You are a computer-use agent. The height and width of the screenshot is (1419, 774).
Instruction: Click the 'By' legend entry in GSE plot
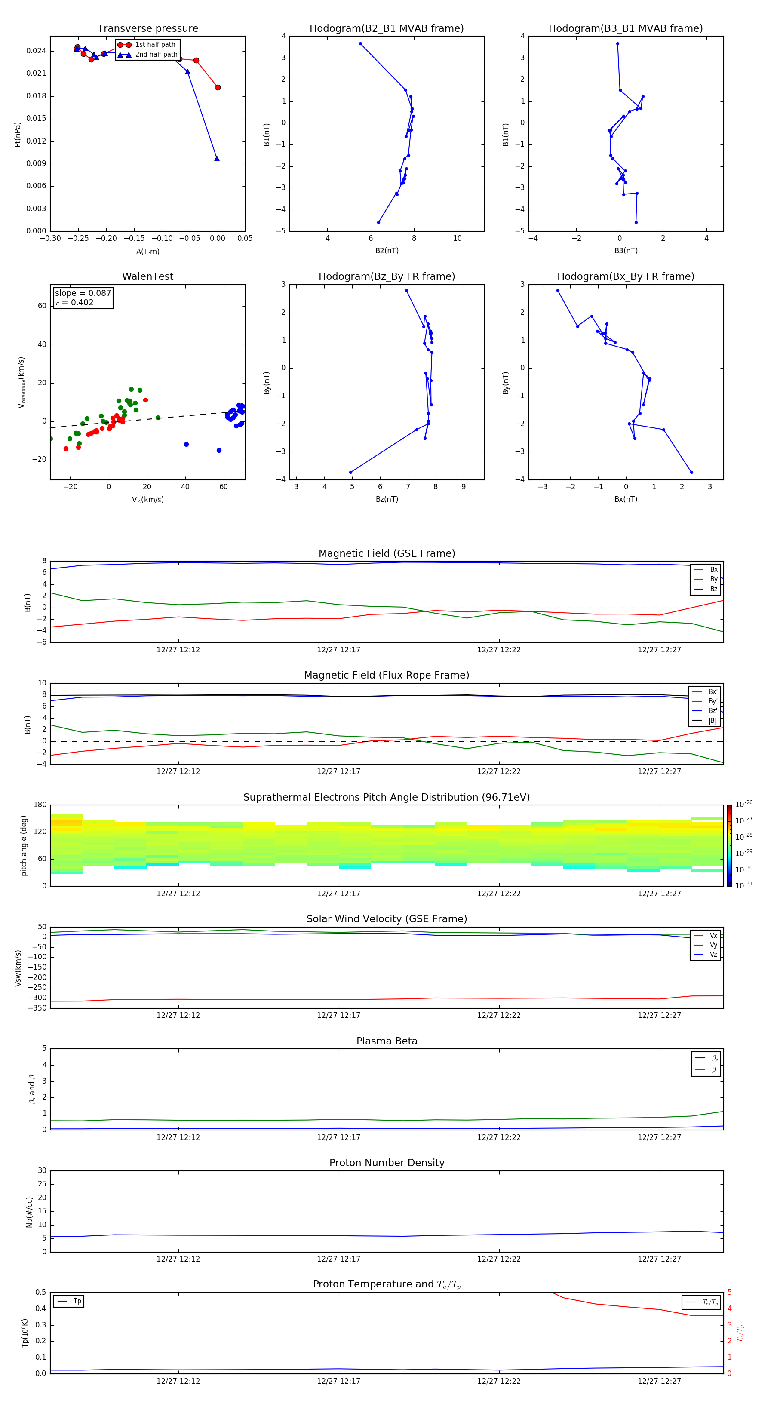click(x=706, y=580)
